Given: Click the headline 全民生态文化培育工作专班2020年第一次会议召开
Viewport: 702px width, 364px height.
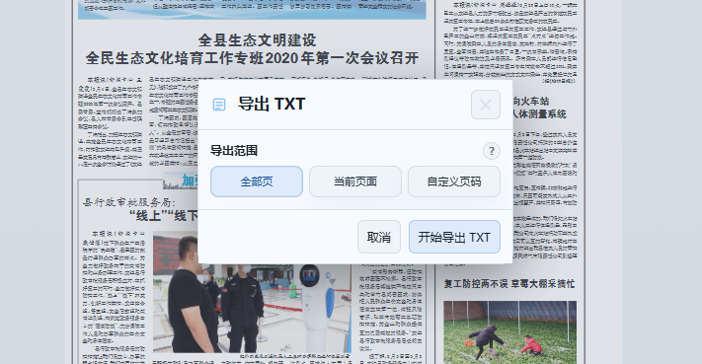Looking at the screenshot, I should (x=252, y=58).
